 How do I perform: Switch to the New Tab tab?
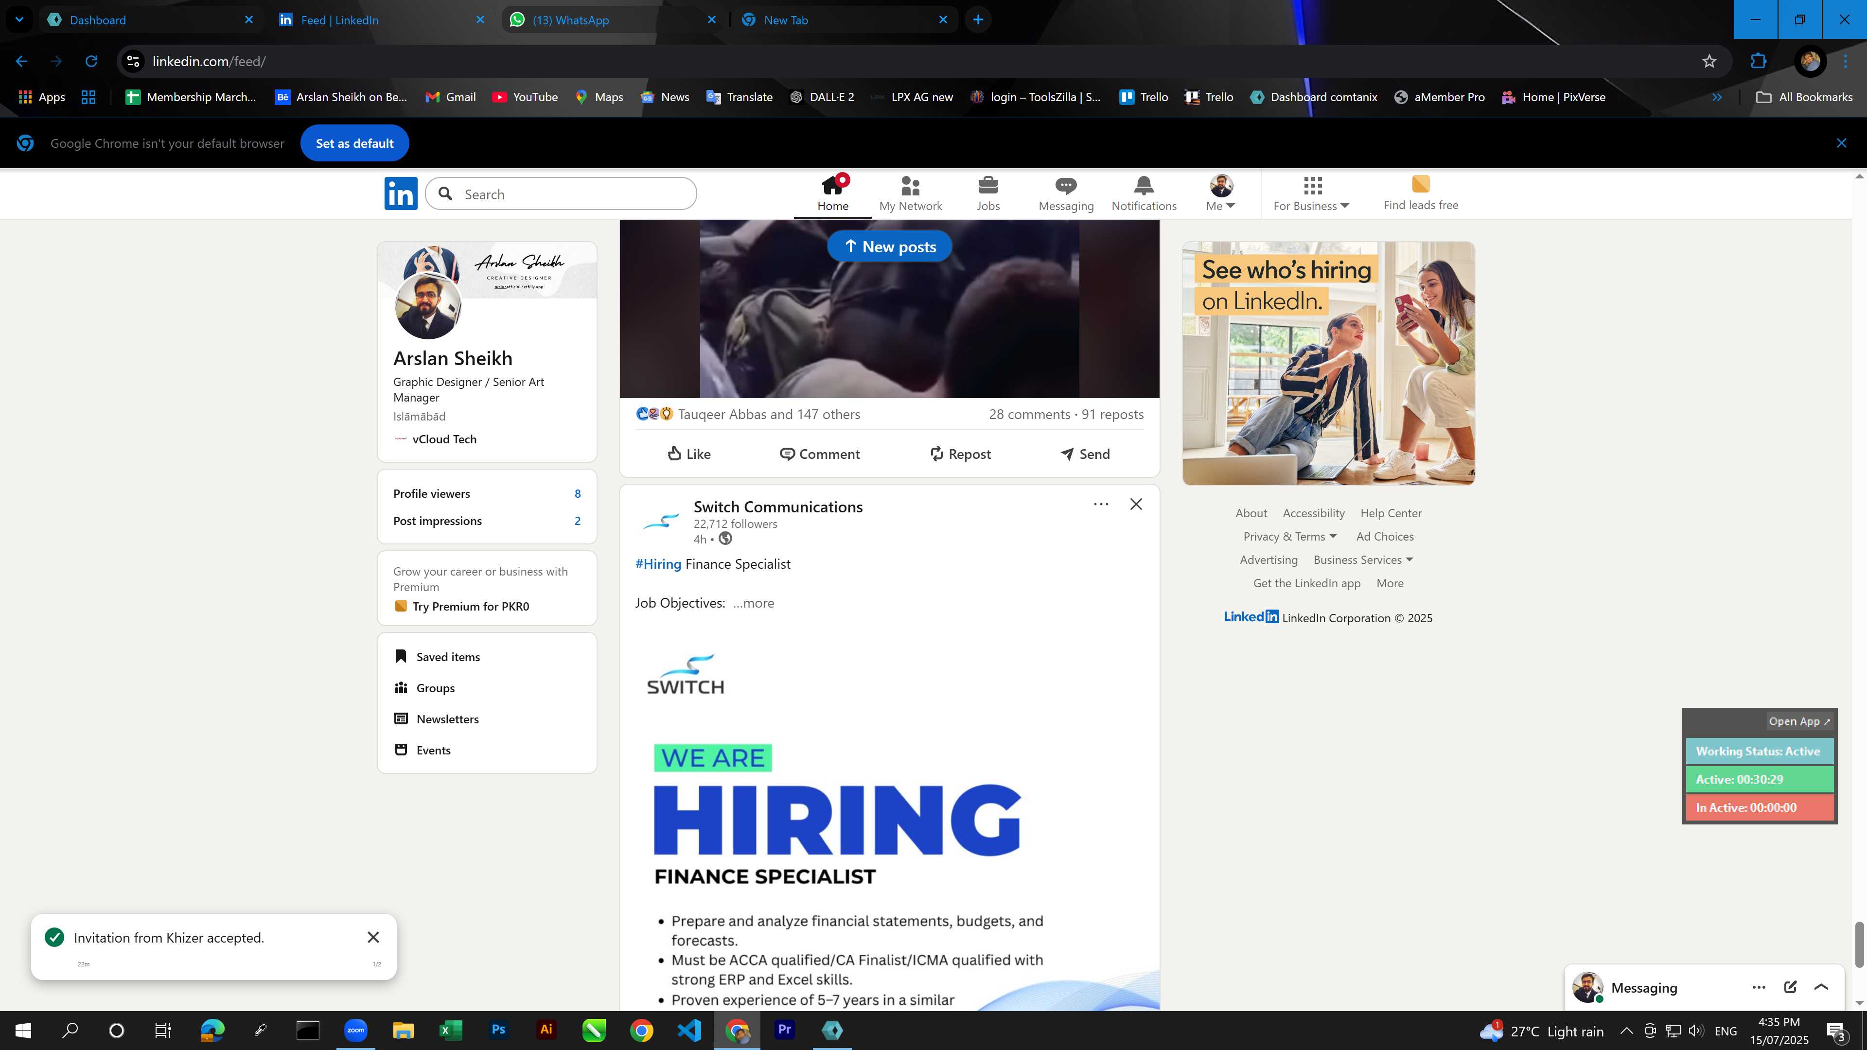pos(845,19)
